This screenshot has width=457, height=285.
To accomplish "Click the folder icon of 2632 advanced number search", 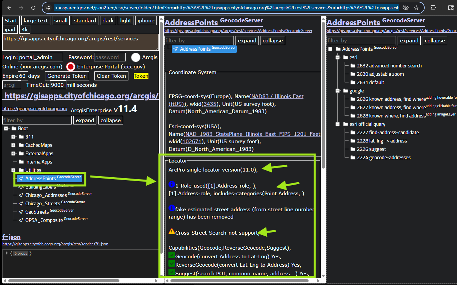I will tap(353, 66).
